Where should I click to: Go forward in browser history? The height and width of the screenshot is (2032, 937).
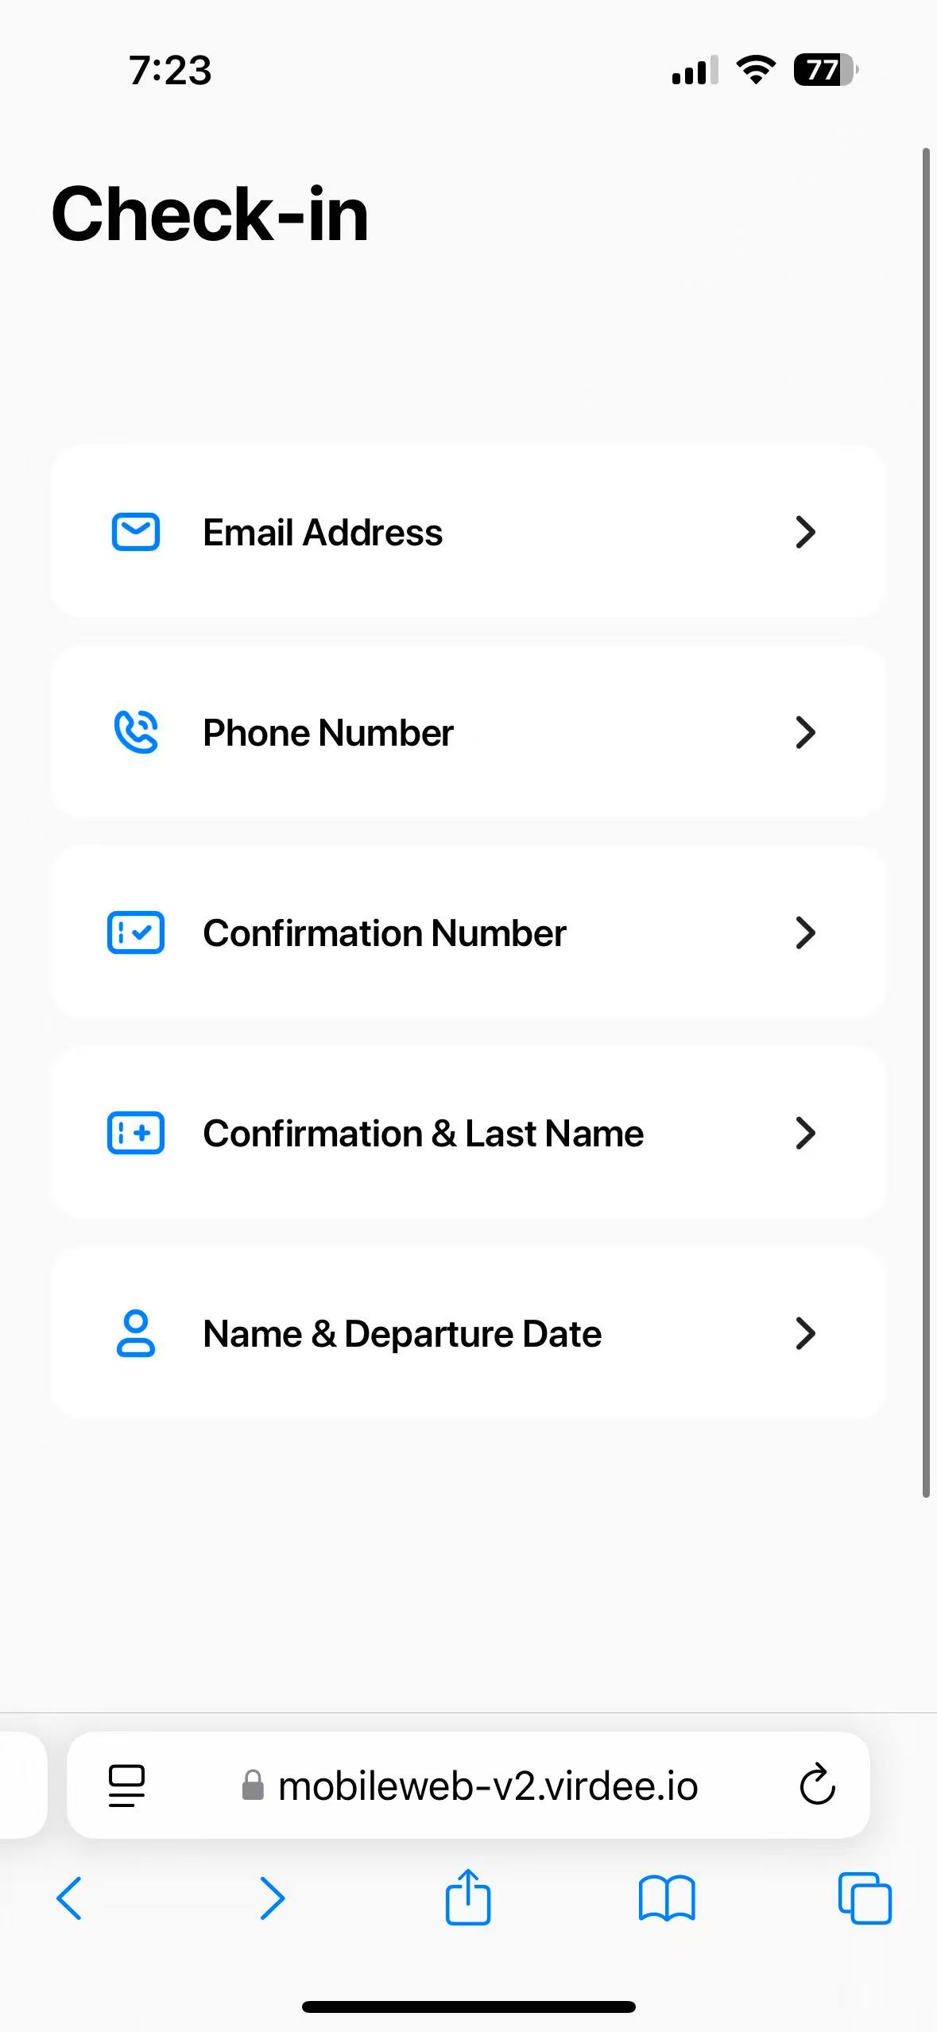(x=272, y=1898)
